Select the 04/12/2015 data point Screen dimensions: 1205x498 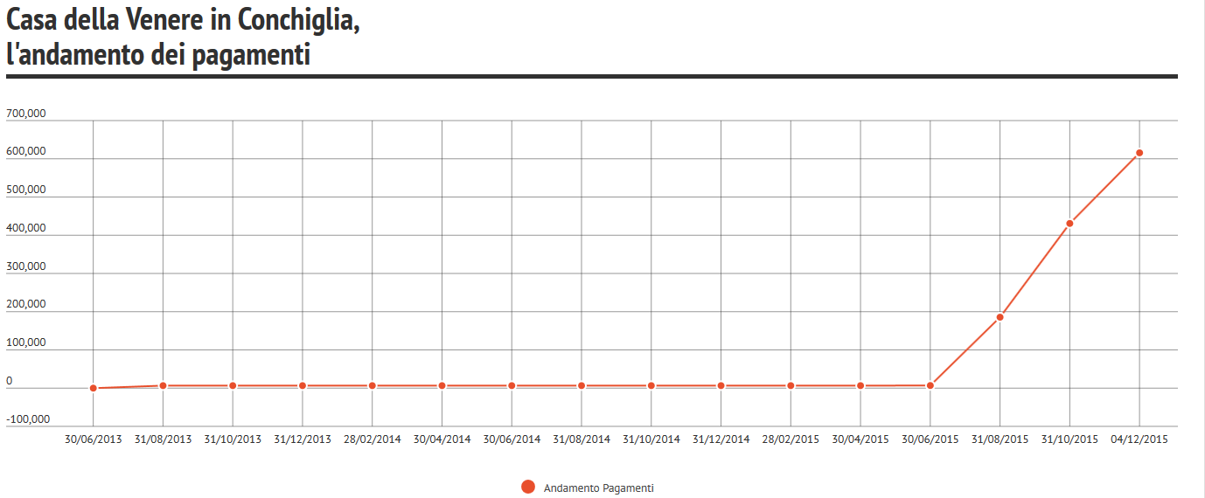1139,153
